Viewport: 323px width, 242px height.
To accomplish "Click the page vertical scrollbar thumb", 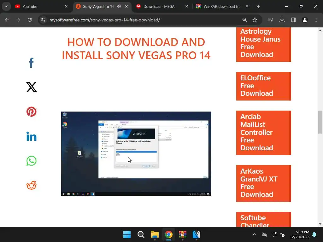I will (320, 122).
